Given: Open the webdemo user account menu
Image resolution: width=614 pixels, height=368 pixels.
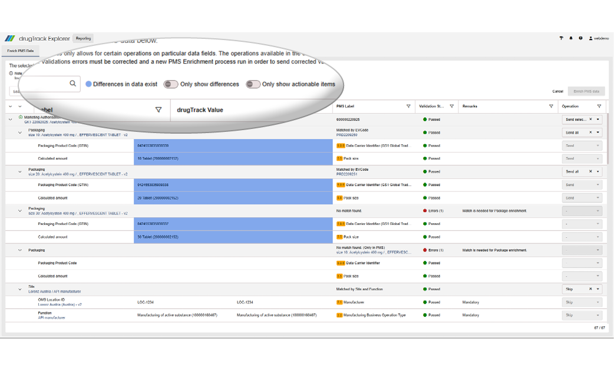Looking at the screenshot, I should coord(598,38).
